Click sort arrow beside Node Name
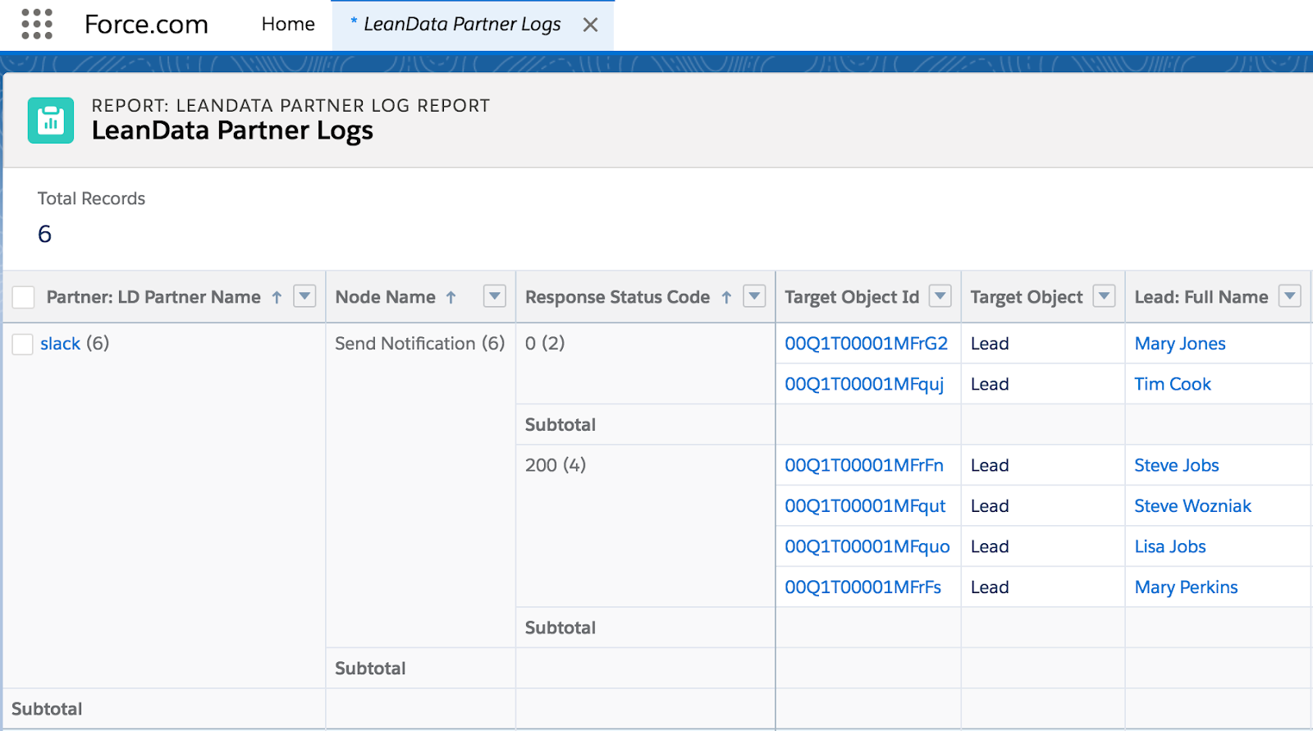Screen dimensions: 1313x731 pos(451,298)
